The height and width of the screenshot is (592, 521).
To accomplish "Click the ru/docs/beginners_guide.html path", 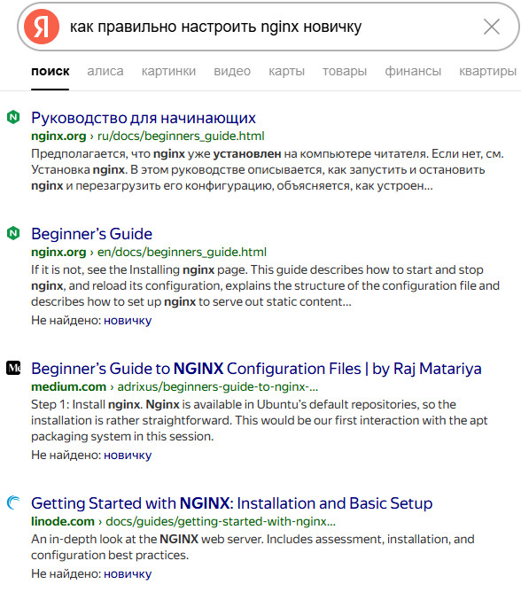I will tap(181, 136).
